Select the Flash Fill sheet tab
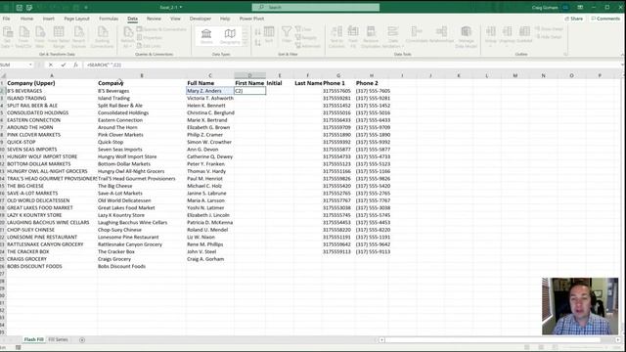Screen dimensions: 626x352 click(x=34, y=339)
